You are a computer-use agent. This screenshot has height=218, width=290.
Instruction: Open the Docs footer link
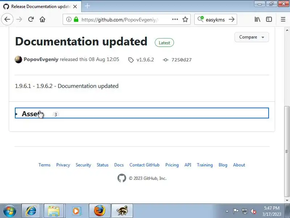pos(119,165)
